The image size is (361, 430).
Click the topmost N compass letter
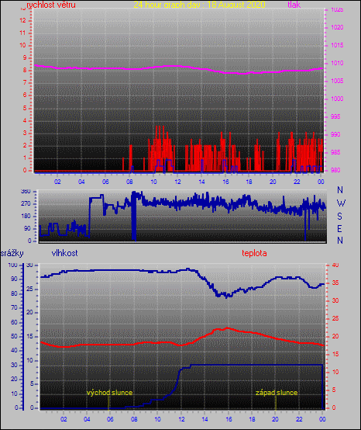click(340, 189)
